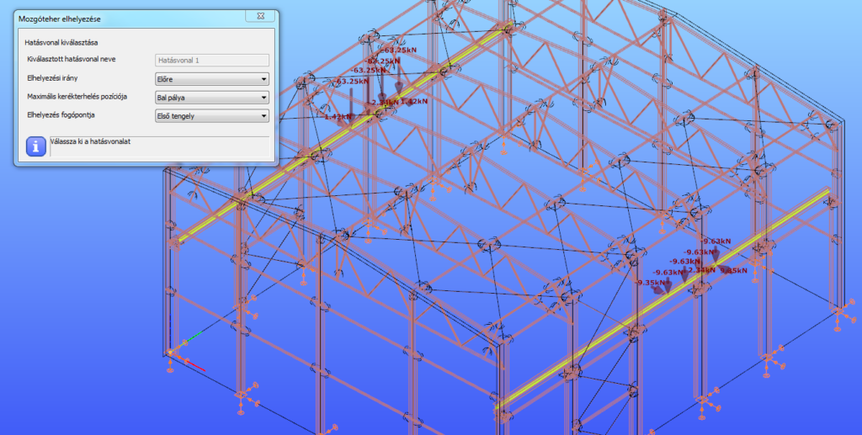The width and height of the screenshot is (862, 435).
Task: Close the Mozgóteher elhelyezése dialog
Action: coord(261,17)
